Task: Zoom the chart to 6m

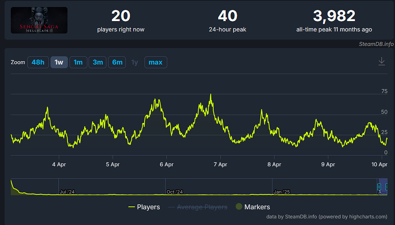Action: [117, 62]
